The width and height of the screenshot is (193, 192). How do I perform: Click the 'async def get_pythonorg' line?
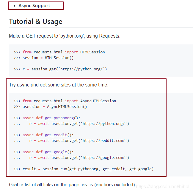(x=47, y=118)
